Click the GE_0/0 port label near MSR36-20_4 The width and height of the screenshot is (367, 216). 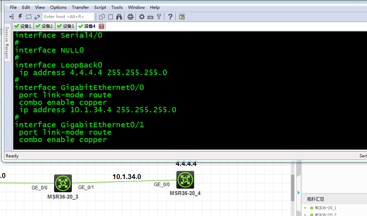click(162, 184)
